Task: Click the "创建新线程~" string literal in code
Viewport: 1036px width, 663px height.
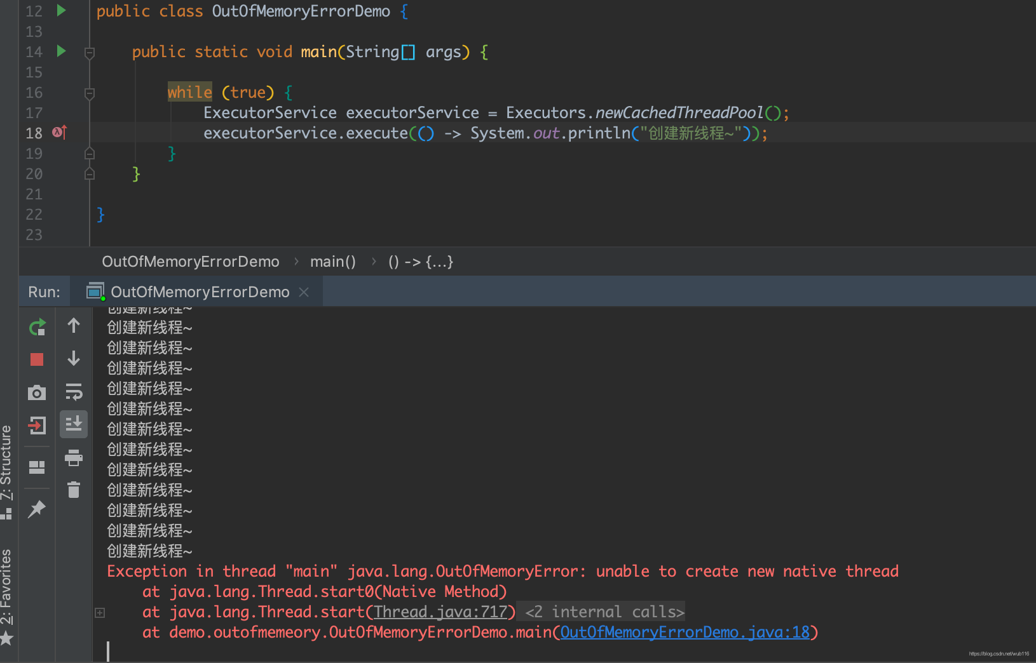Action: (x=691, y=133)
